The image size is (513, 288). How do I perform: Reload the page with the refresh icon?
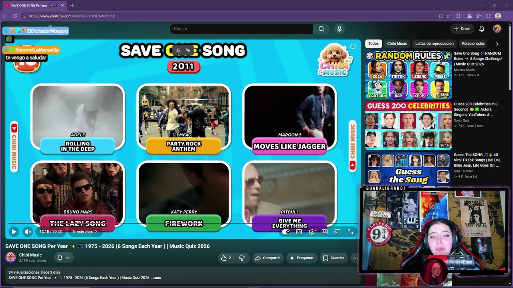(15, 16)
